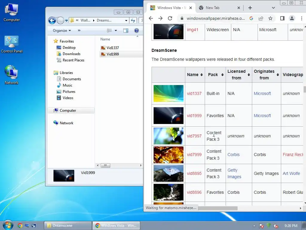The width and height of the screenshot is (306, 230).
Task: Open Music library
Action: click(x=67, y=85)
